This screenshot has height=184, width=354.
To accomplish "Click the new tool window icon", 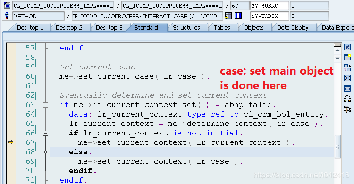I will click(x=347, y=57).
